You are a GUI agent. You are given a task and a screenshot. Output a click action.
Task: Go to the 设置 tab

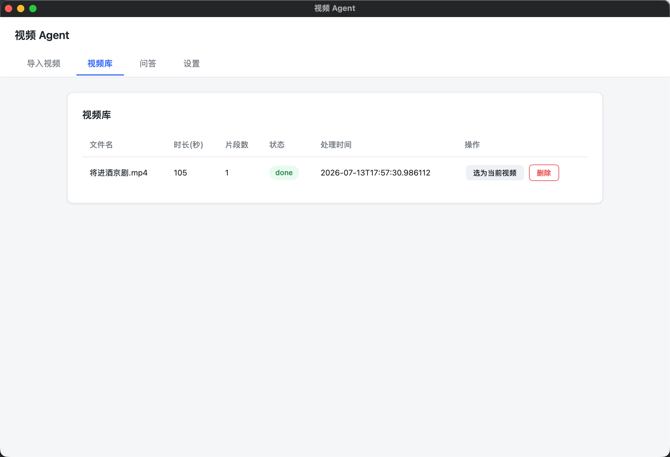pyautogui.click(x=192, y=63)
